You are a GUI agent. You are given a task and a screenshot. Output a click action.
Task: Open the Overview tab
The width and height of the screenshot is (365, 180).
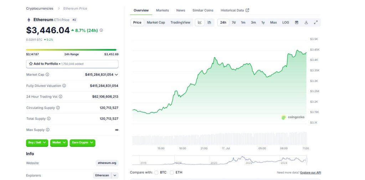[141, 10]
